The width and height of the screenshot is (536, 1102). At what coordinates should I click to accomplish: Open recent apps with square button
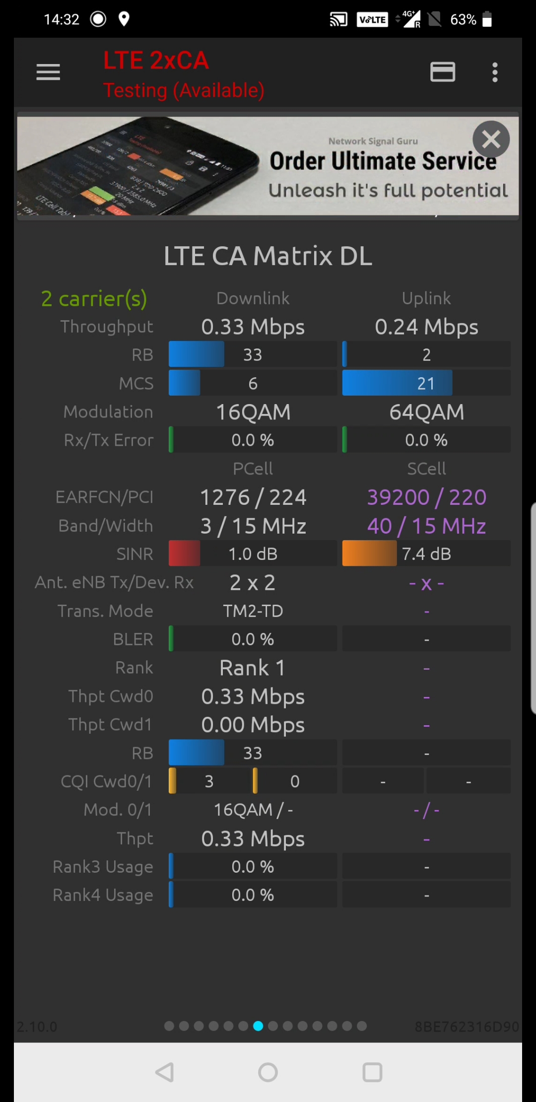372,1072
